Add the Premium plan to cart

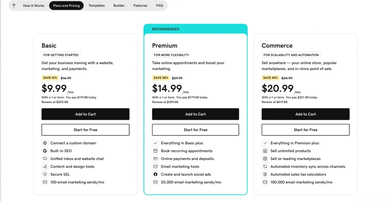(195, 114)
